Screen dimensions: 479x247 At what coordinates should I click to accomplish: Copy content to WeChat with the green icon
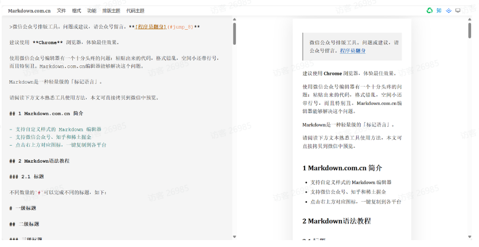tap(430, 11)
